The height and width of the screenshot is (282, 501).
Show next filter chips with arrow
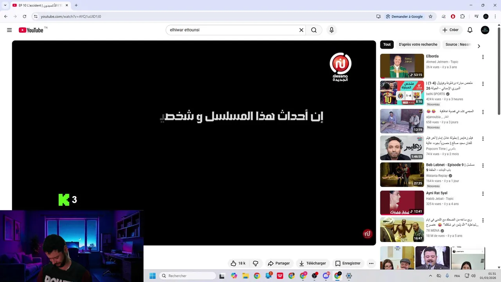[479, 46]
